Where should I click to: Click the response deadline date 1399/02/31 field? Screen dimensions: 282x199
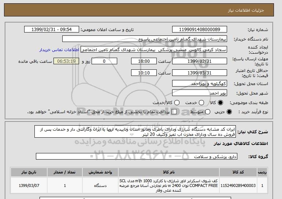pyautogui.click(x=200, y=61)
